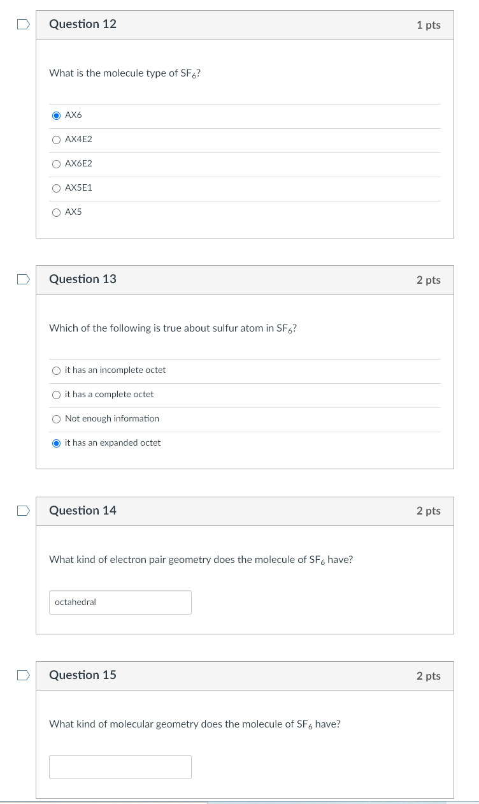479x804 pixels.
Task: Flag Question 13 with bookmark icon
Action: point(23,280)
